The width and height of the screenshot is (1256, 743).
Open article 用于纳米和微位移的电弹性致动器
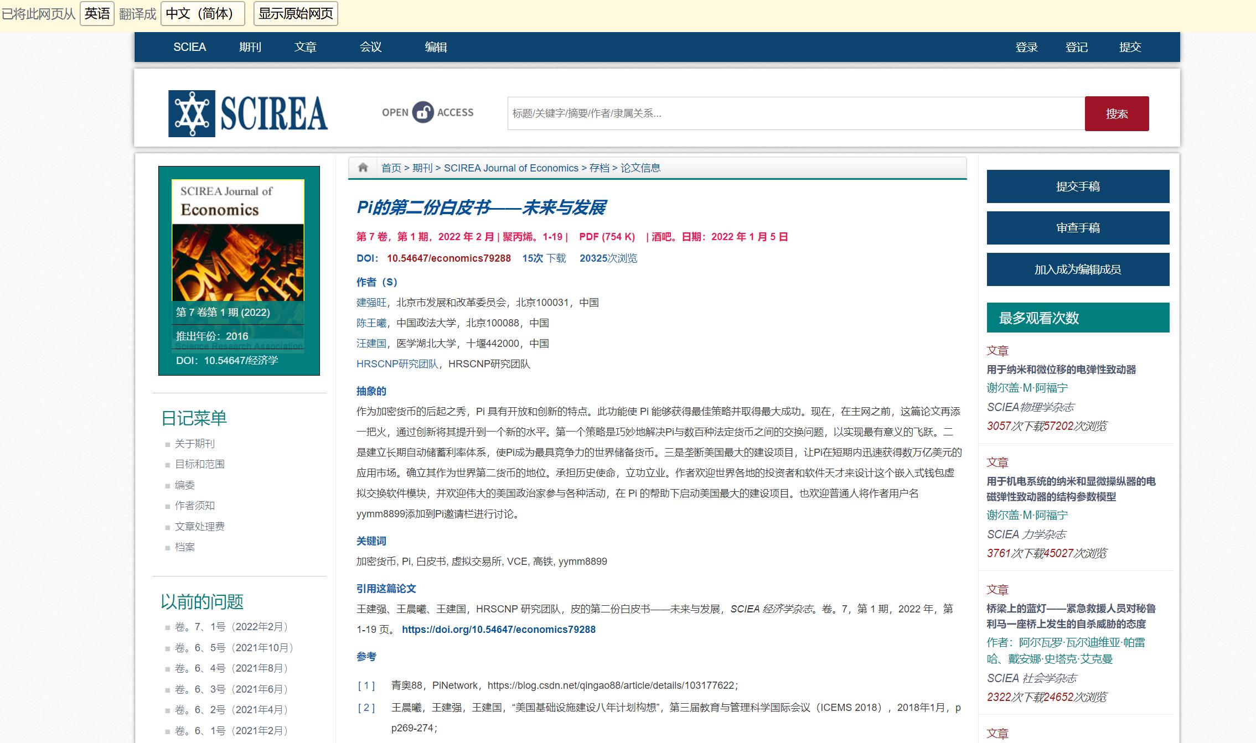pos(1061,370)
